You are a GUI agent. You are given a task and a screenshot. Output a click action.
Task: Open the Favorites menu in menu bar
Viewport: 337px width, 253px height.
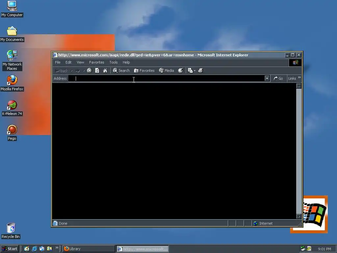coord(96,62)
